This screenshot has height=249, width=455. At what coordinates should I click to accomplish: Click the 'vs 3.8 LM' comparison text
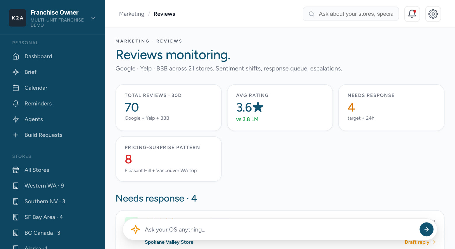pos(247,119)
